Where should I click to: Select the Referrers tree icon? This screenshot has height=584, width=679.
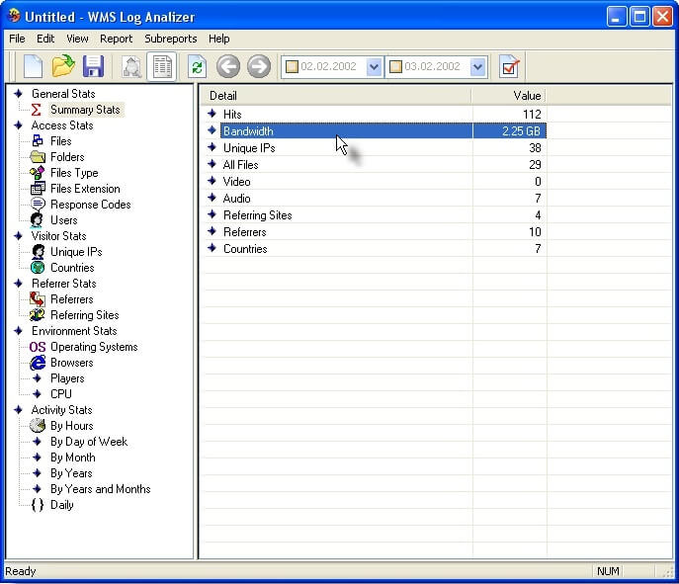pyautogui.click(x=38, y=299)
